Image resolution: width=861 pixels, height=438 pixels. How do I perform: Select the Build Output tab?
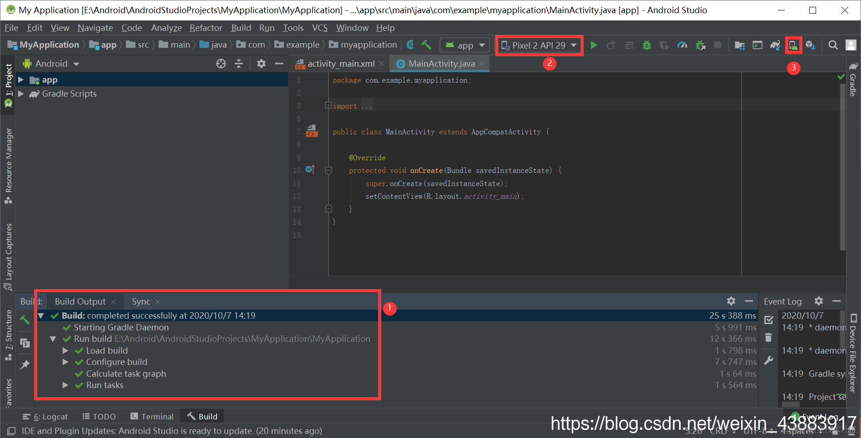[x=80, y=301]
